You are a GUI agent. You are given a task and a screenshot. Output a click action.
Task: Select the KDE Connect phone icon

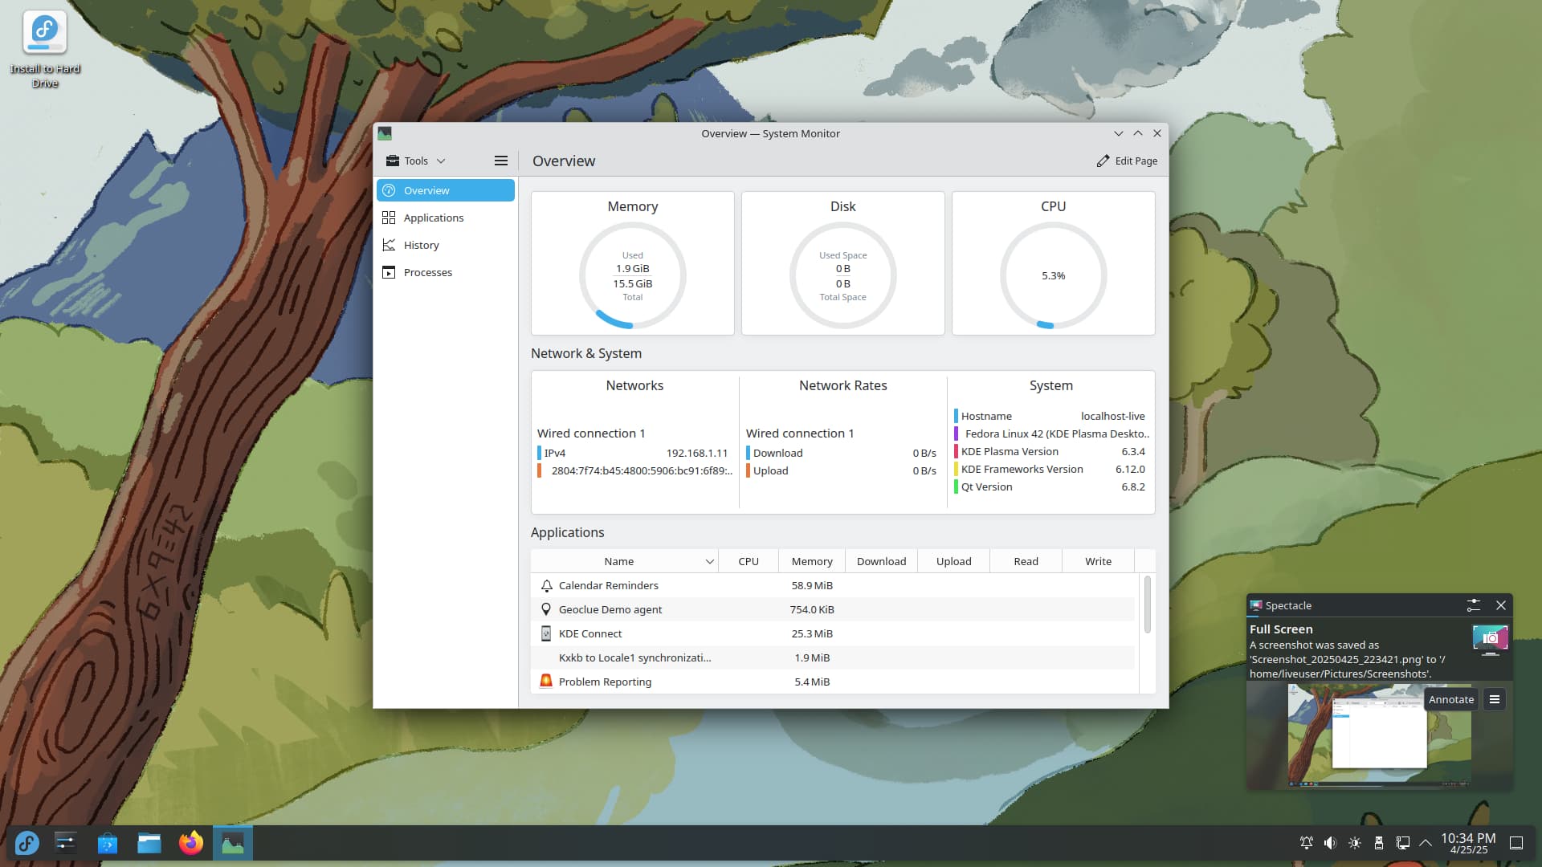[546, 633]
